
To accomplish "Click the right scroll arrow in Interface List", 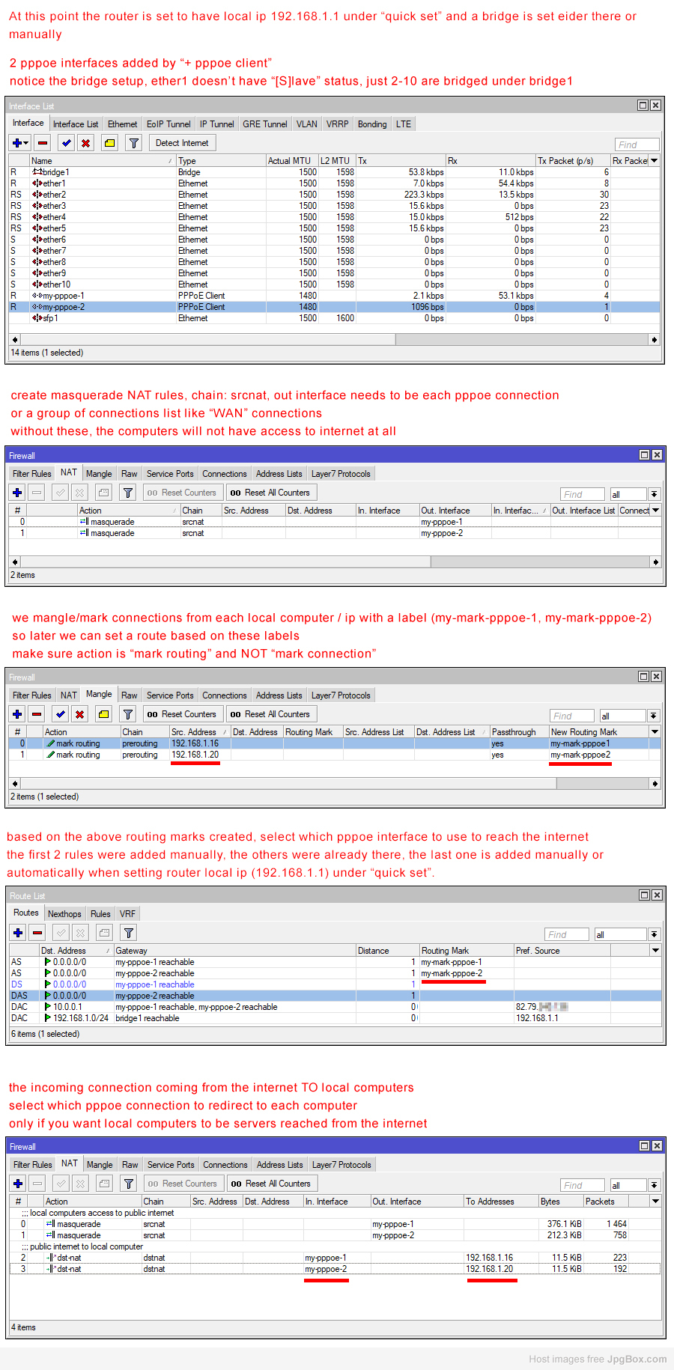I will point(655,339).
